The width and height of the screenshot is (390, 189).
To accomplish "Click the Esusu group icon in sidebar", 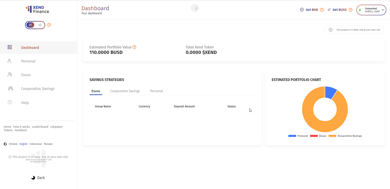I will pos(10,75).
